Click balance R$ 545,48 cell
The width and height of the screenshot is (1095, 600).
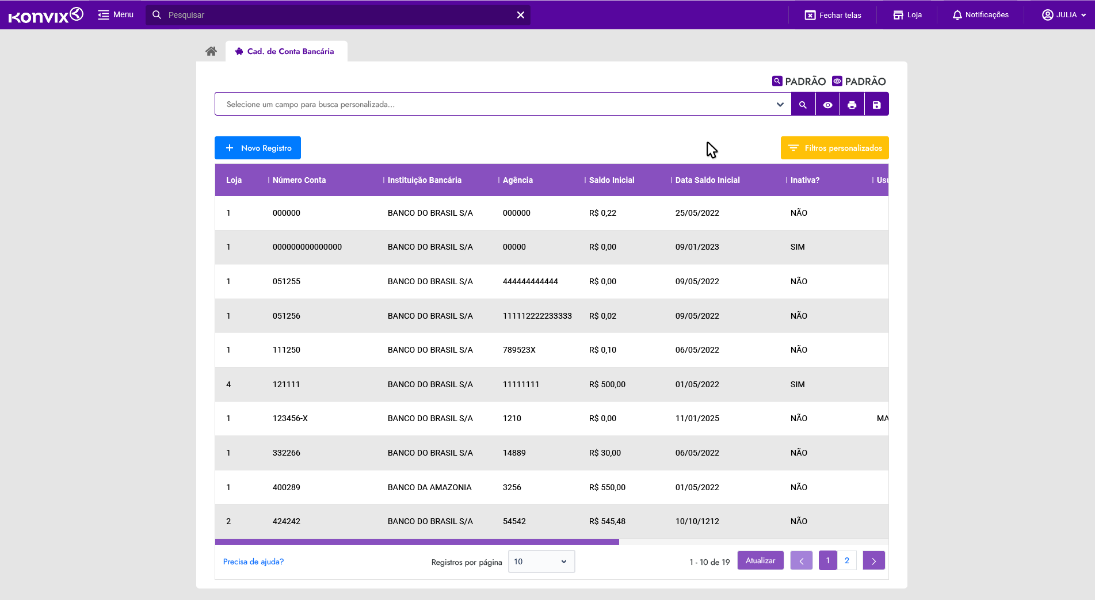(x=607, y=521)
